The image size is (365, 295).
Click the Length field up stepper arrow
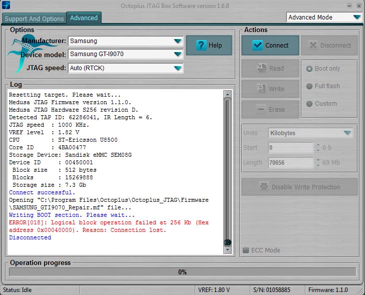click(x=318, y=160)
